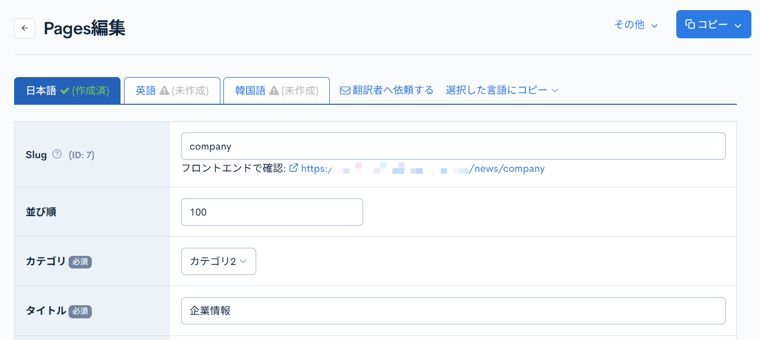
Task: Click the warning icon on the 英語 tab
Action: [163, 90]
